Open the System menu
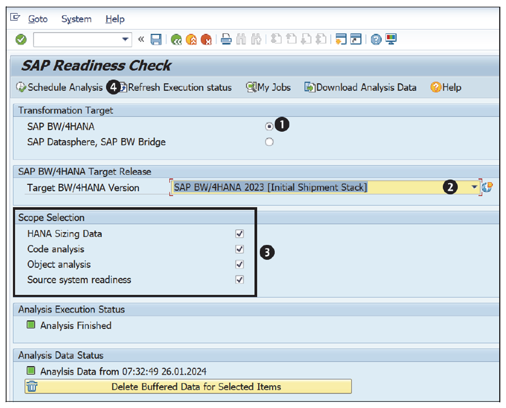The image size is (506, 408). click(76, 19)
